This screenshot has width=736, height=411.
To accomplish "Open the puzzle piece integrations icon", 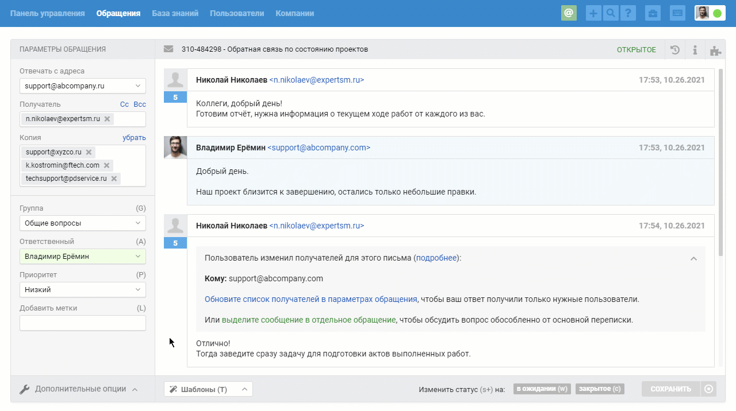I will [715, 50].
